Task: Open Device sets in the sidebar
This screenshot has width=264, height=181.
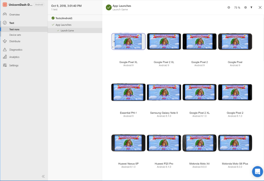Action: point(15,35)
